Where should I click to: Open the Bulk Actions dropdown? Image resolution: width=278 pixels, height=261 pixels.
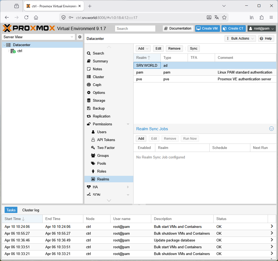tap(240, 39)
